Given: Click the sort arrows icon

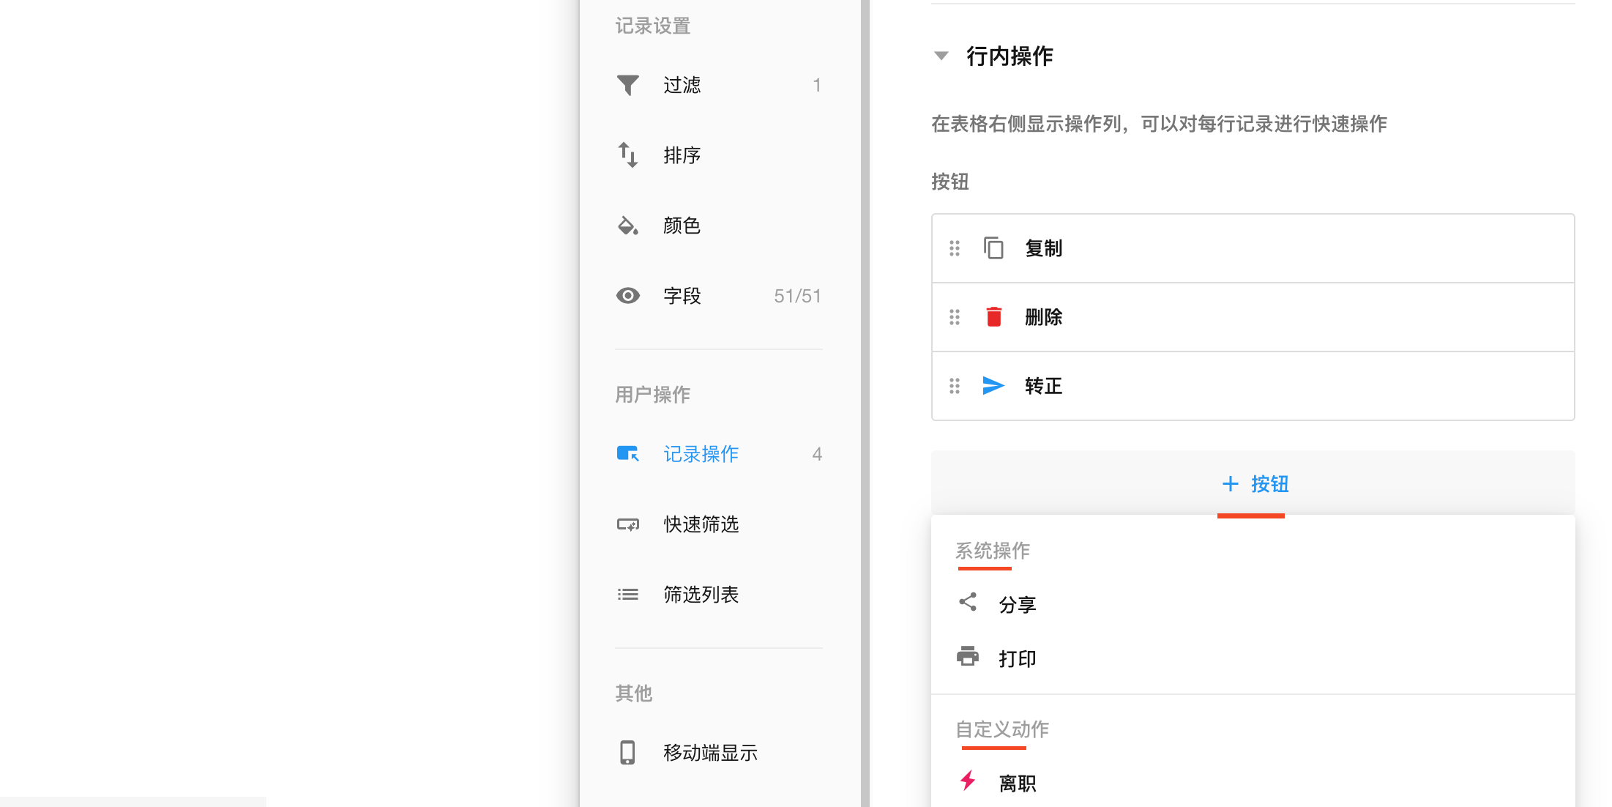Looking at the screenshot, I should tap(627, 155).
